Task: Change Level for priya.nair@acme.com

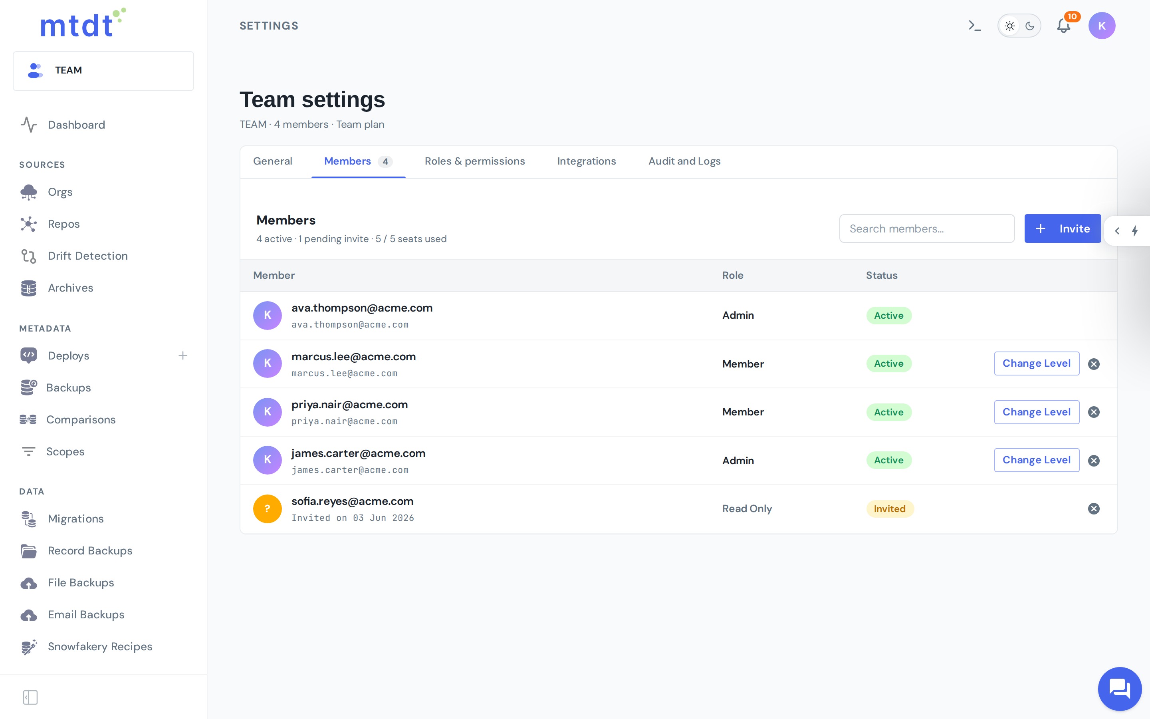Action: [x=1037, y=412]
